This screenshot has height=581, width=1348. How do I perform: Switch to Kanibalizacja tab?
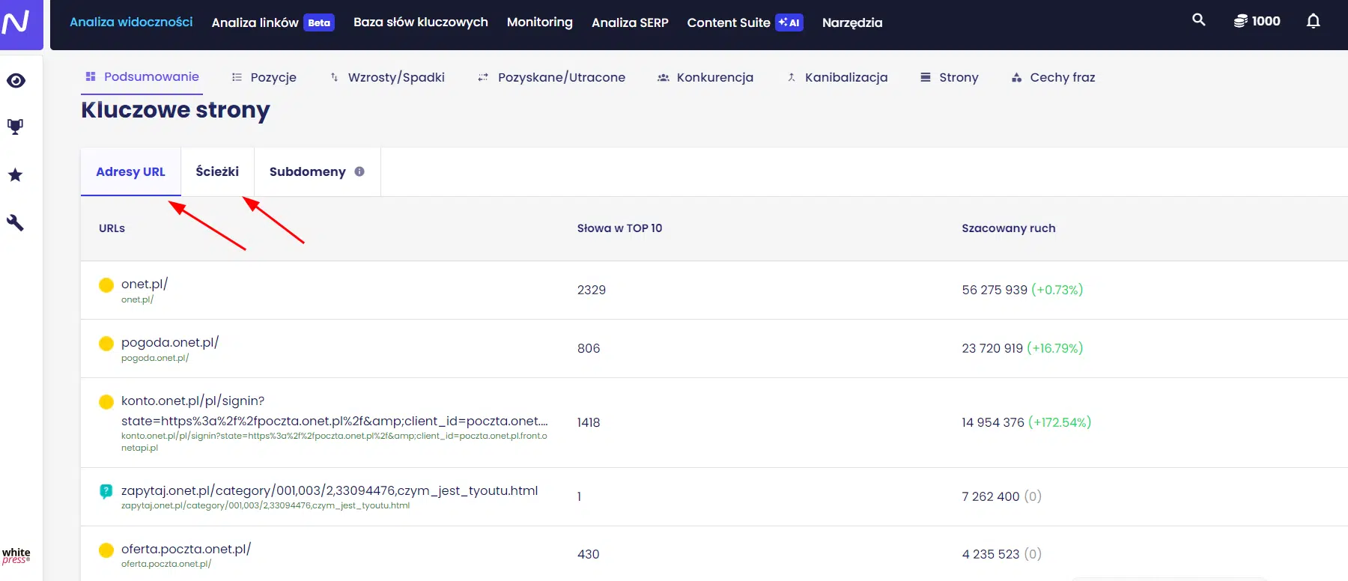(837, 77)
